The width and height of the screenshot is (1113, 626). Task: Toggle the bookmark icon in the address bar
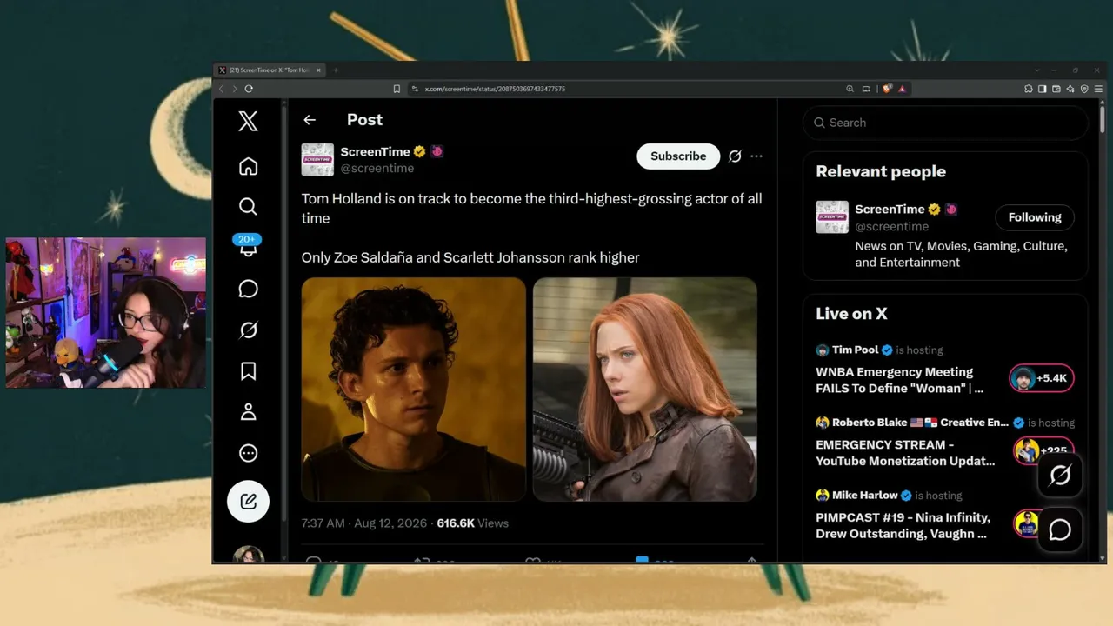pyautogui.click(x=397, y=89)
